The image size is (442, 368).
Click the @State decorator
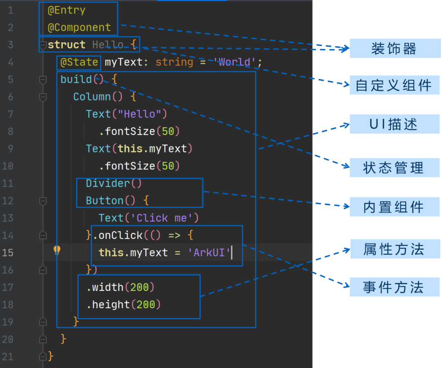(x=79, y=62)
